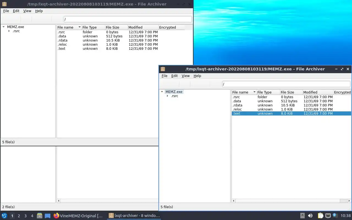Open the removable media eject tray icon
352x220 pixels.
(x=302, y=216)
